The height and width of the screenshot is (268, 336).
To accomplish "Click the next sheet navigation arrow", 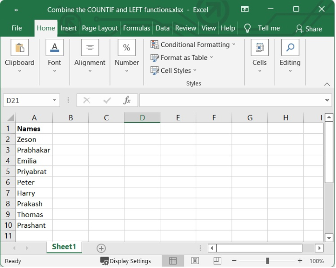I will point(27,248).
